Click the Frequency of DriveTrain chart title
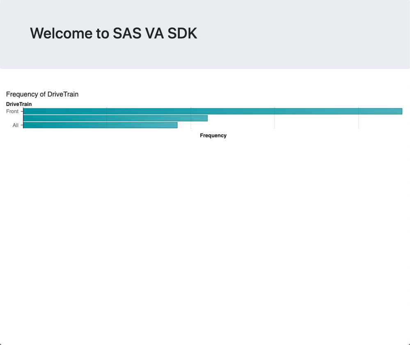This screenshot has width=410, height=345. pos(42,94)
